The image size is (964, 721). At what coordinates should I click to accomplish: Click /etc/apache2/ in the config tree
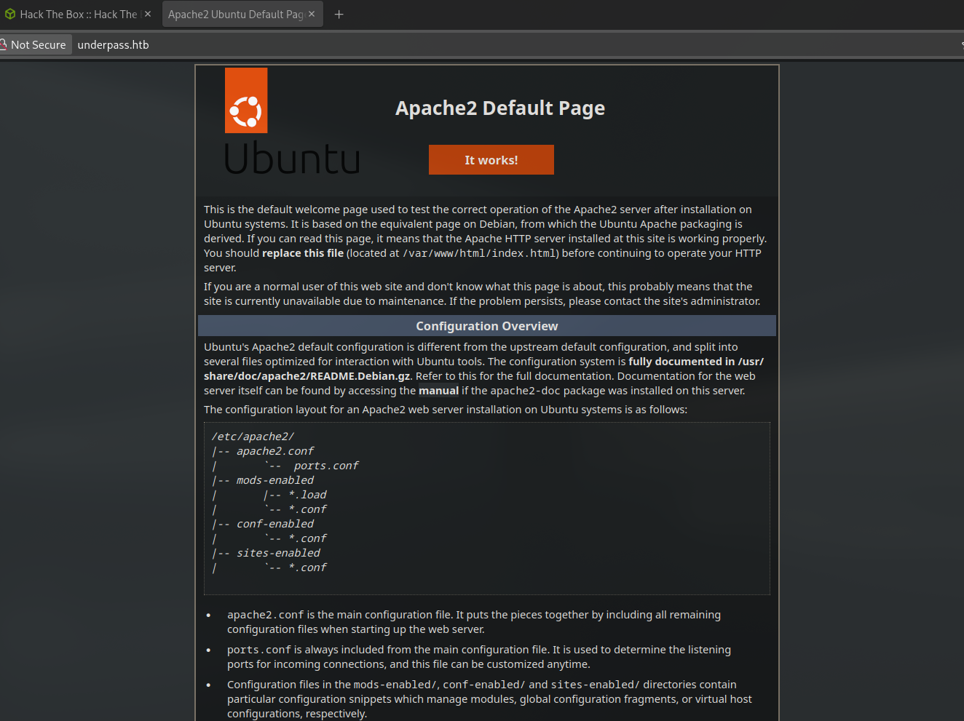click(x=253, y=437)
